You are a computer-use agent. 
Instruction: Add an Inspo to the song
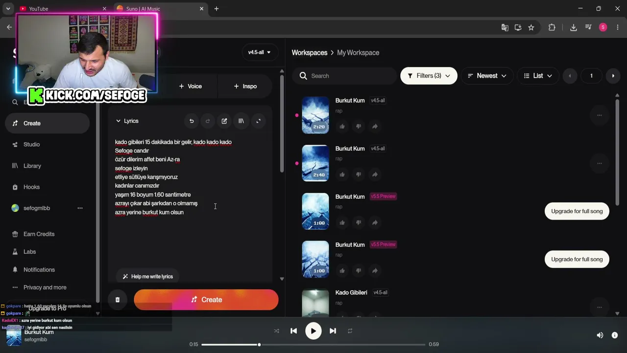click(x=245, y=86)
